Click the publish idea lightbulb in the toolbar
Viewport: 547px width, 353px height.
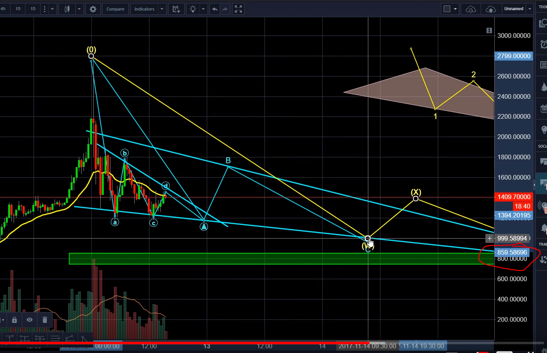[193, 9]
